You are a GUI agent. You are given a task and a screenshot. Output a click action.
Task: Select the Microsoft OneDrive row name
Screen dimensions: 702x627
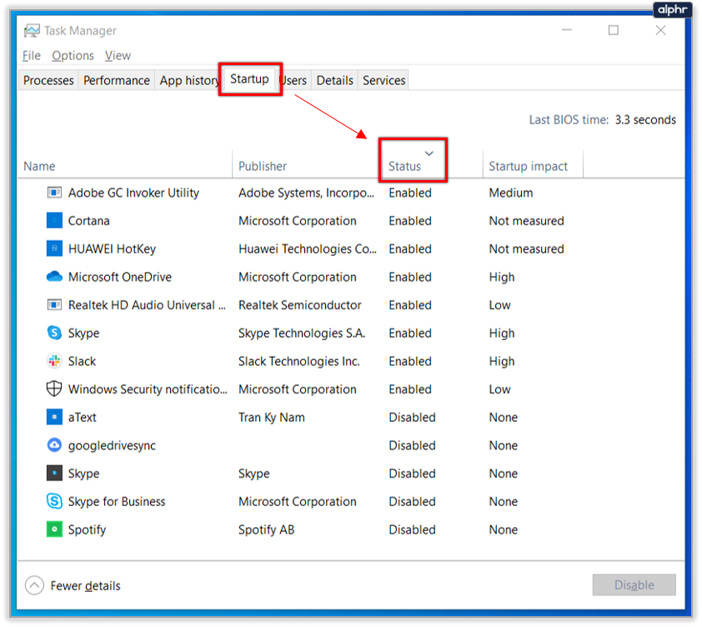119,277
